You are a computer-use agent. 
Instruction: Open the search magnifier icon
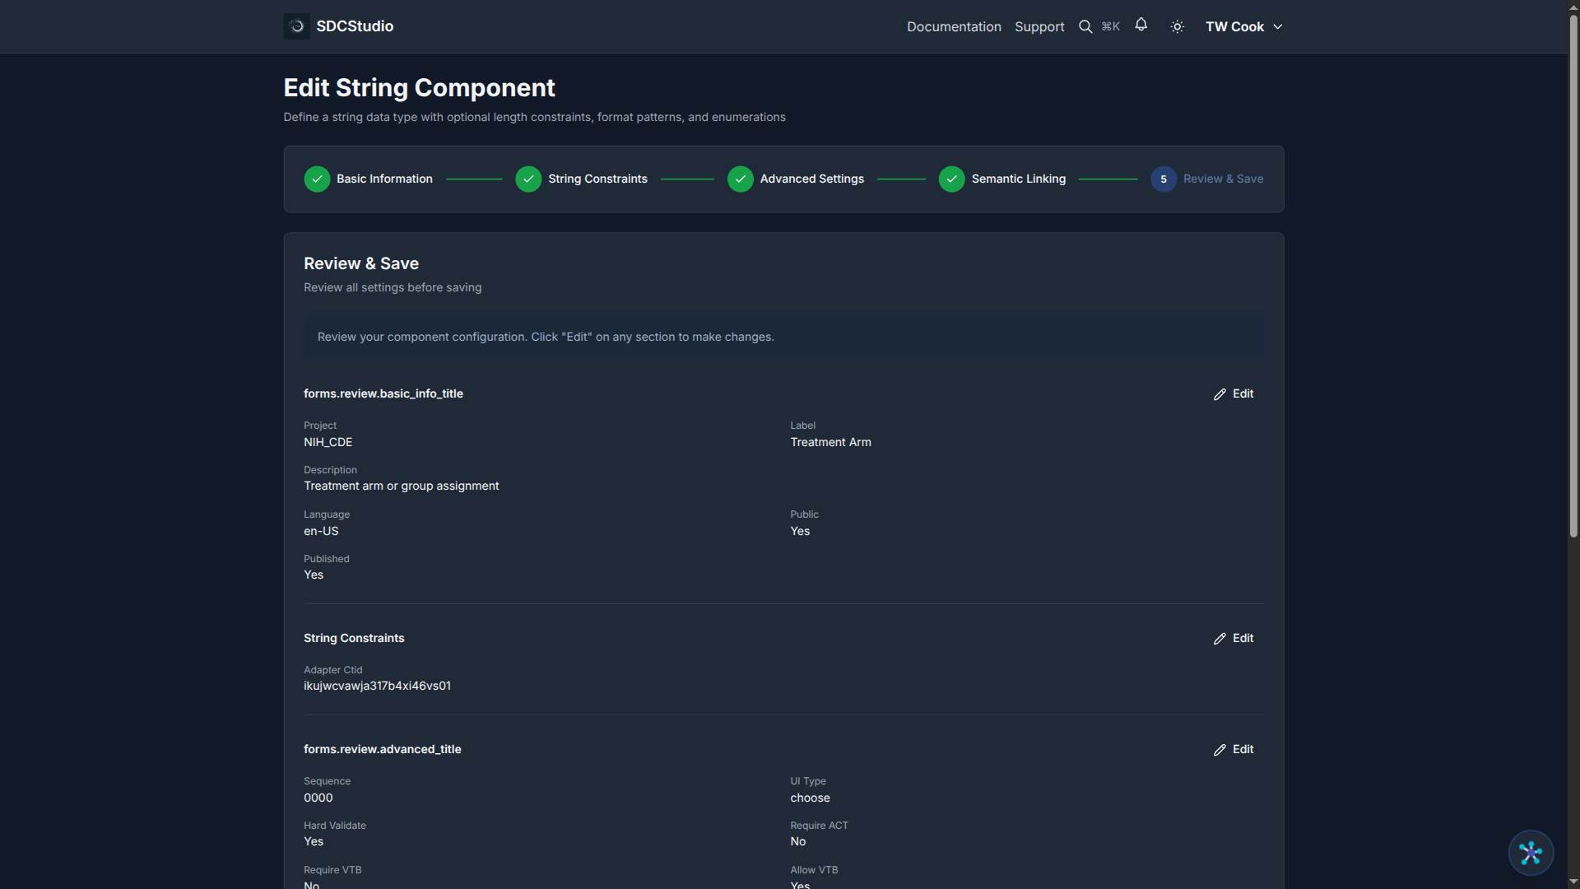[x=1085, y=26]
